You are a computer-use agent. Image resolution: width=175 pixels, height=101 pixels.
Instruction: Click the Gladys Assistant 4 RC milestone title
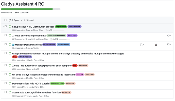(23, 4)
